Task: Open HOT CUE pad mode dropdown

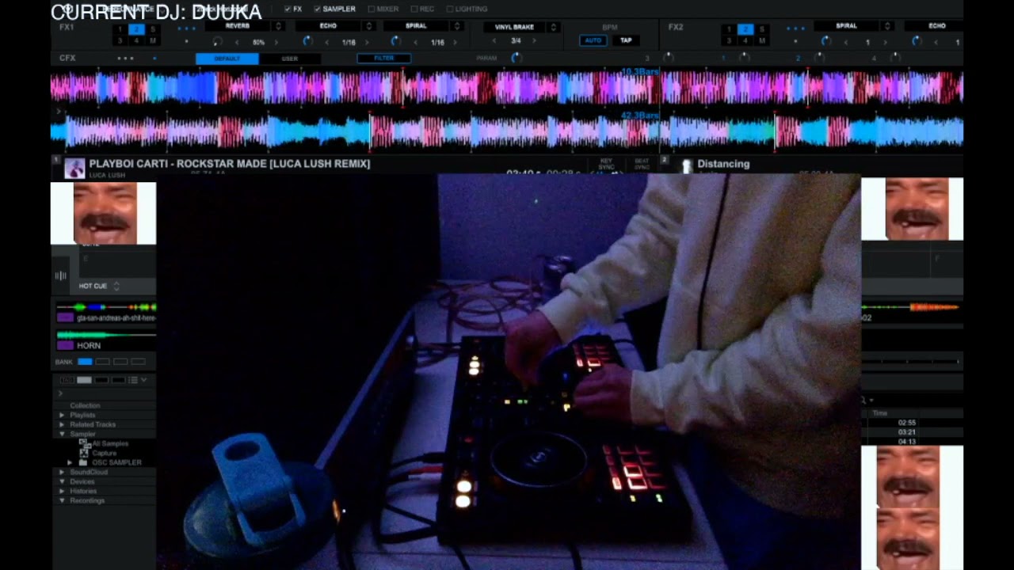Action: point(116,286)
